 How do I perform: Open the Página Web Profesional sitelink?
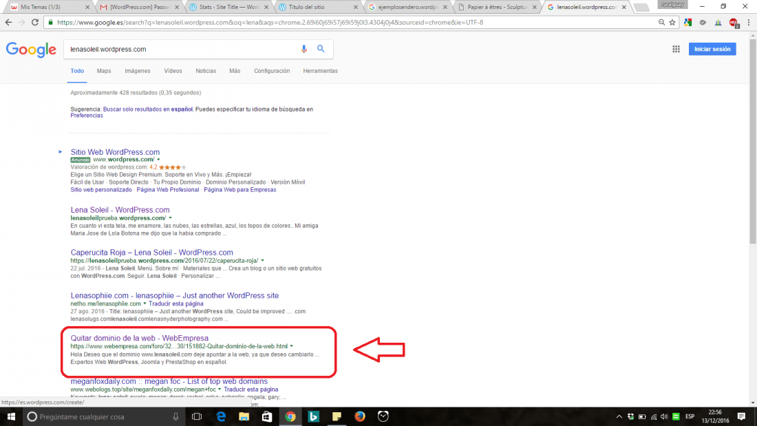coord(167,190)
